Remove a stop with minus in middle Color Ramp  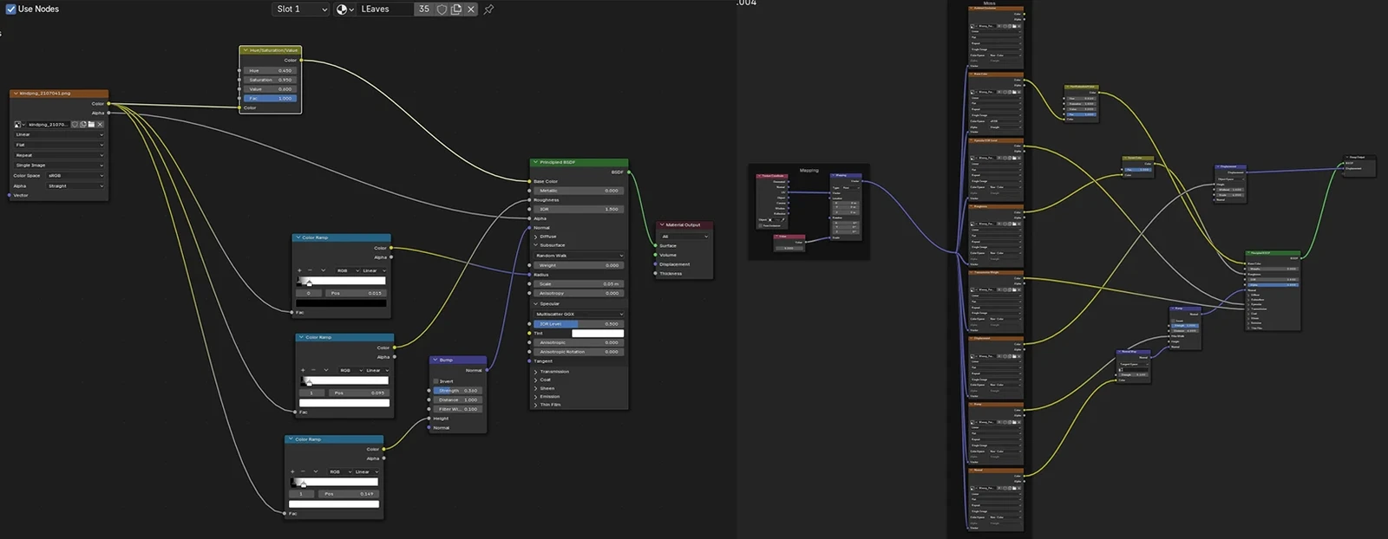313,370
